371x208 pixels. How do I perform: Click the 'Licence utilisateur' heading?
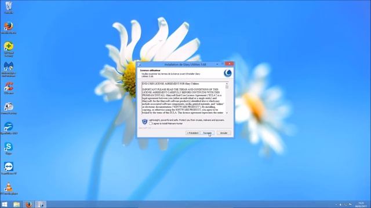(x=150, y=70)
